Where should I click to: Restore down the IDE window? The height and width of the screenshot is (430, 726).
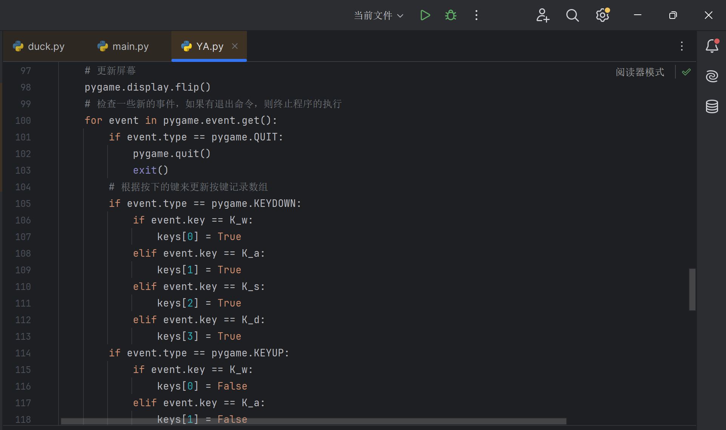pos(673,15)
